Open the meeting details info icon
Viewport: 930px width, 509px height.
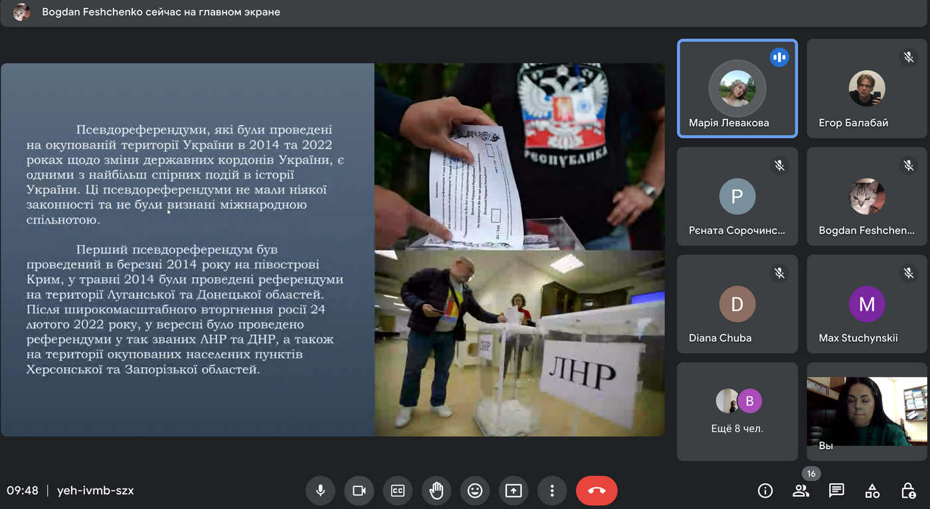(765, 490)
